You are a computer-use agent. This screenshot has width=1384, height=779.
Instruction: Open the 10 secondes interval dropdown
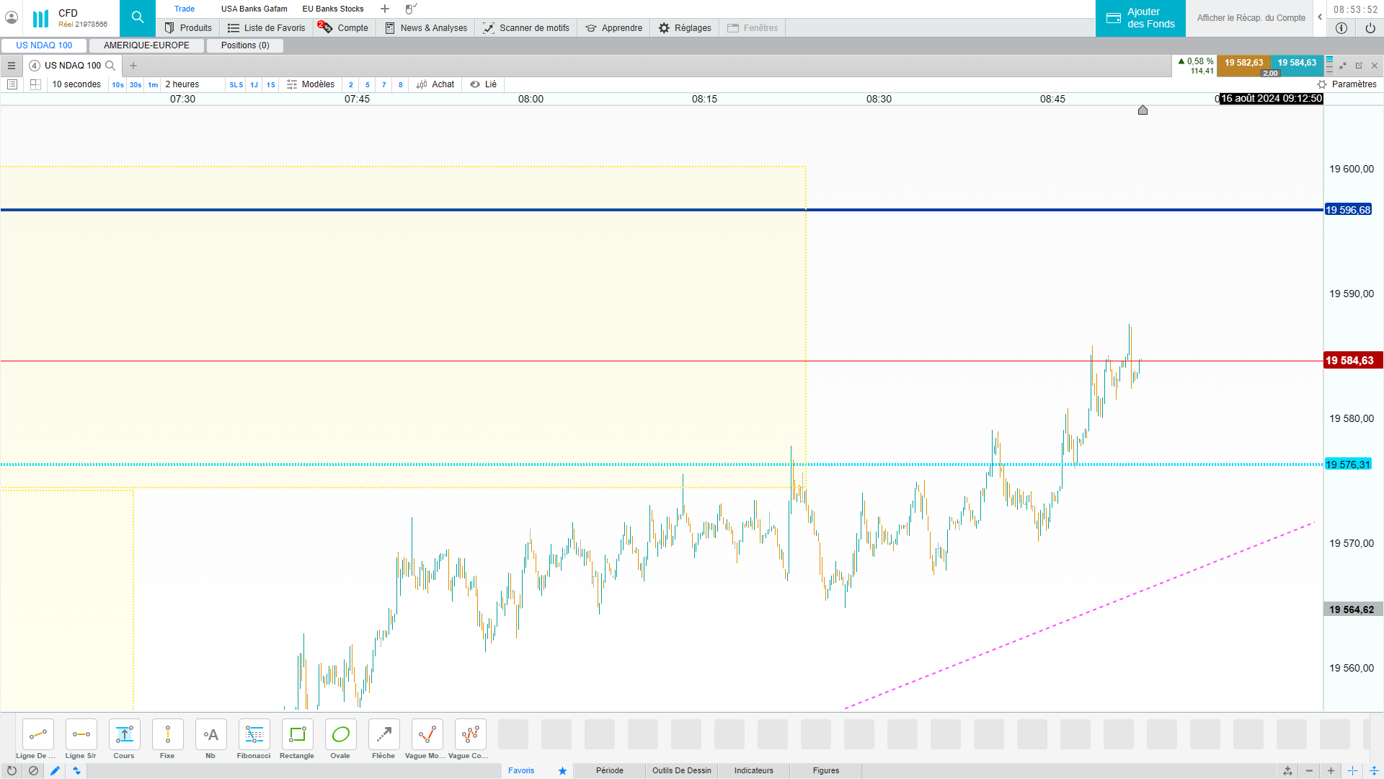[x=76, y=84]
